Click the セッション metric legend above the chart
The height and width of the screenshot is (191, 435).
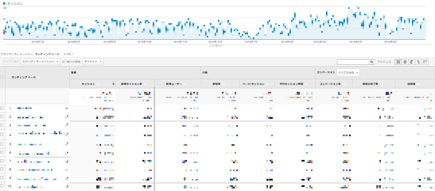(x=13, y=3)
